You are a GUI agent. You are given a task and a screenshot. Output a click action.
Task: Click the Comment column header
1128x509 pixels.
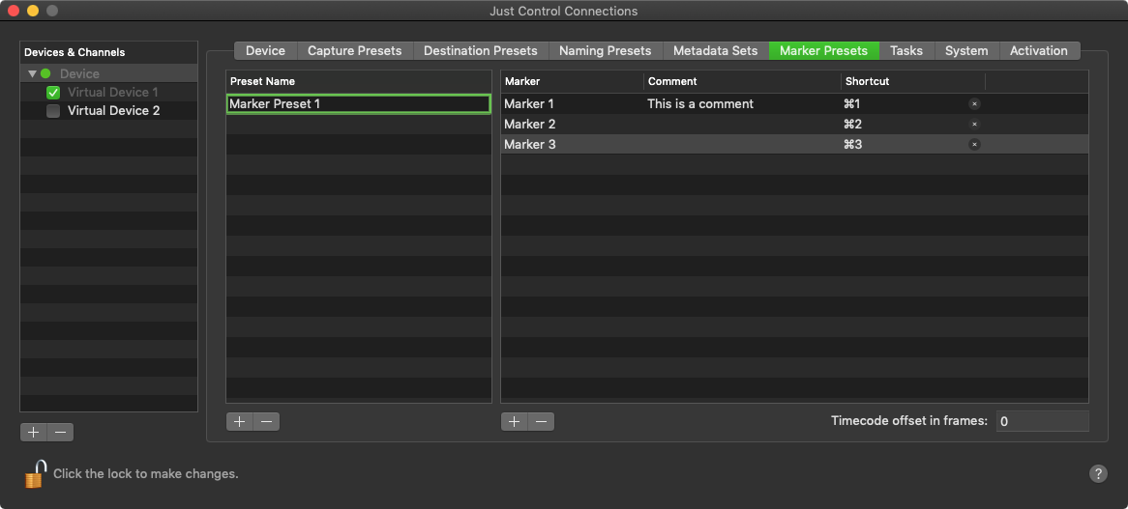tap(742, 81)
